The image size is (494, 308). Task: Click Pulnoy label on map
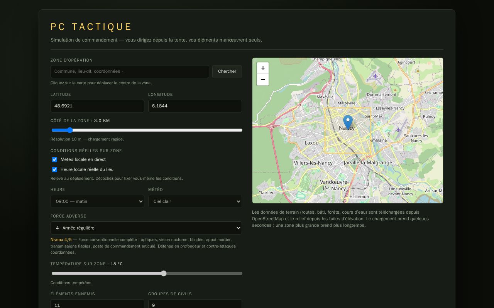(429, 116)
